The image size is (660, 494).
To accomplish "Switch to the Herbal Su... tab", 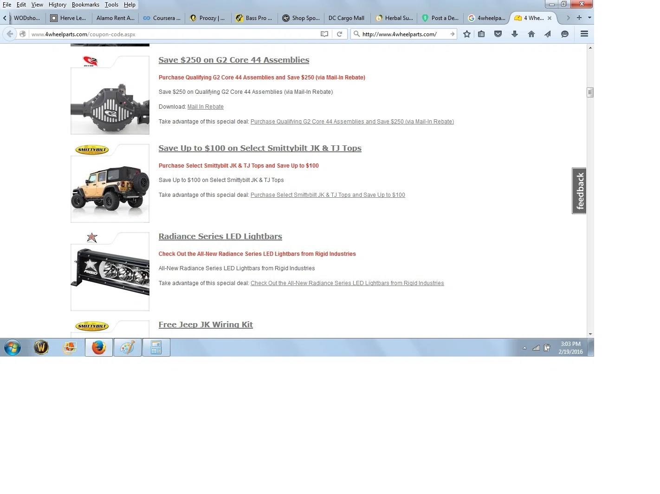I will click(394, 18).
